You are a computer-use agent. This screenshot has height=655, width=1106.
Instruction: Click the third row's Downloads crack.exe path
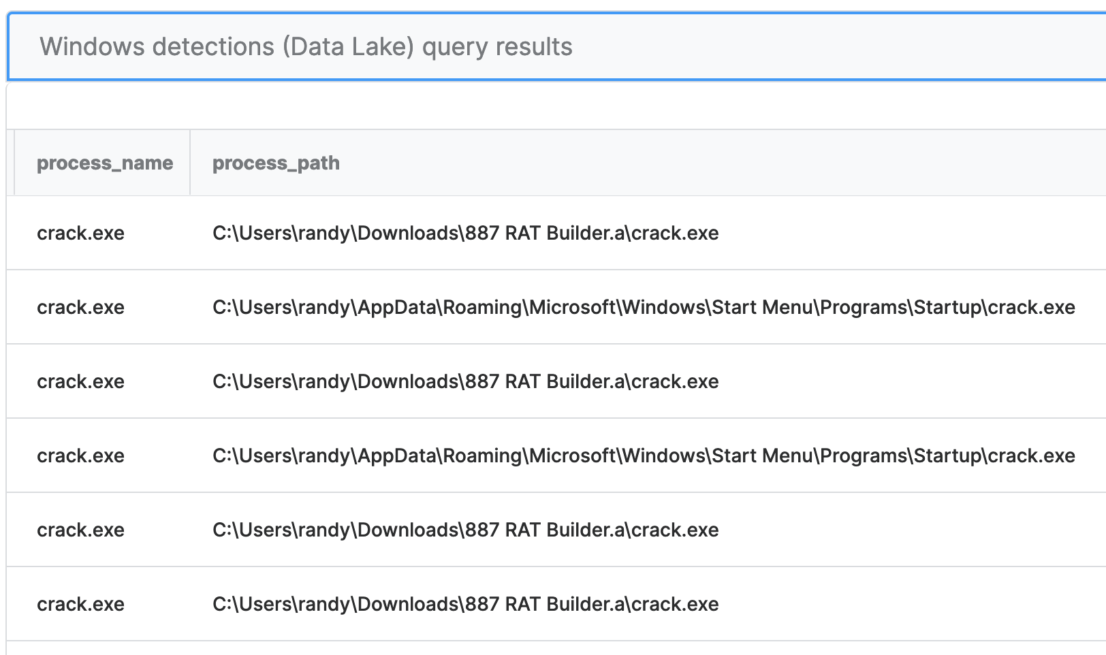[465, 381]
